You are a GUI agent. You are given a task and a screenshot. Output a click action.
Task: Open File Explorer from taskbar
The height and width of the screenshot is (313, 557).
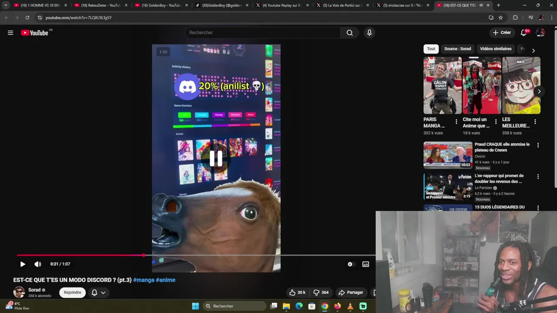tap(286, 306)
